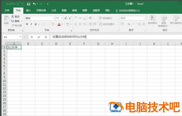Click the 复制 (Copy) button
Viewport: 182px width, 116px height.
pyautogui.click(x=15, y=21)
